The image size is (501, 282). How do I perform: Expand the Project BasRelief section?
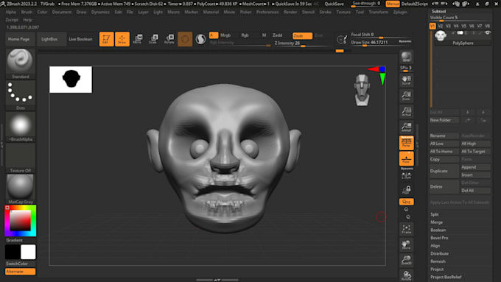pyautogui.click(x=446, y=277)
